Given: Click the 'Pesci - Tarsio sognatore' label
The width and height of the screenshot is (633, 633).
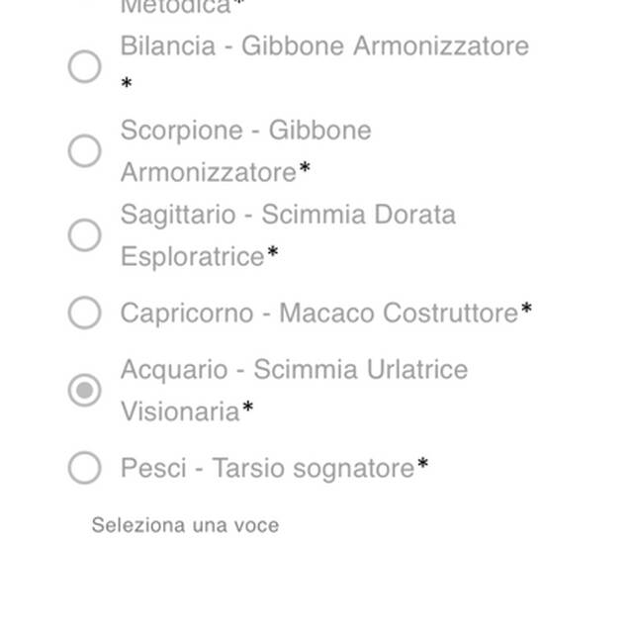Looking at the screenshot, I should [x=267, y=468].
